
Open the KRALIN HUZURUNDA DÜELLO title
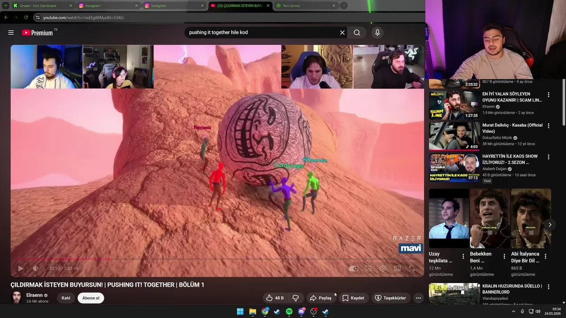click(x=512, y=289)
